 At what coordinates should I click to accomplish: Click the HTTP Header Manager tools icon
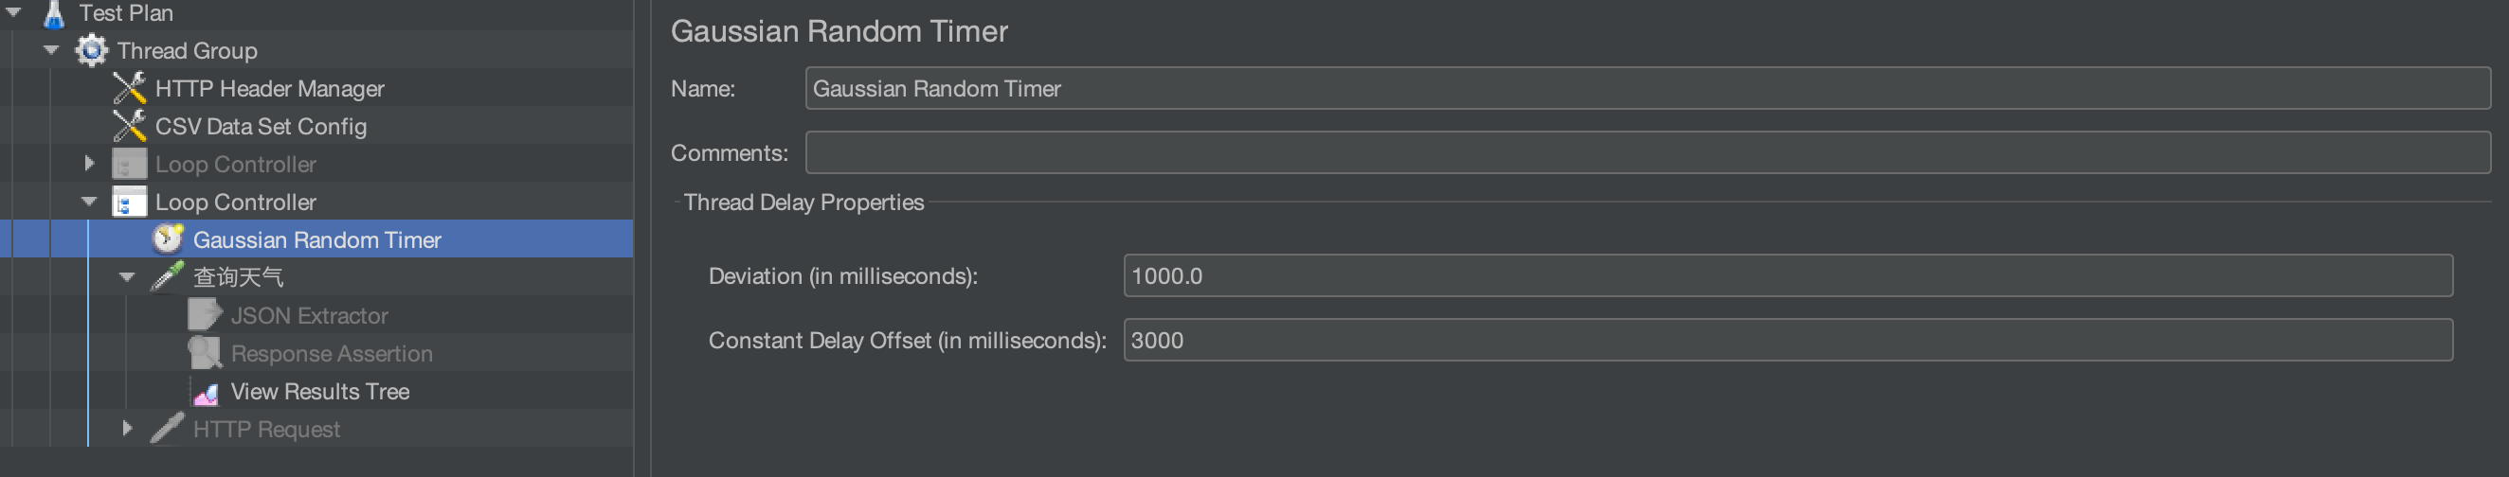click(x=130, y=89)
